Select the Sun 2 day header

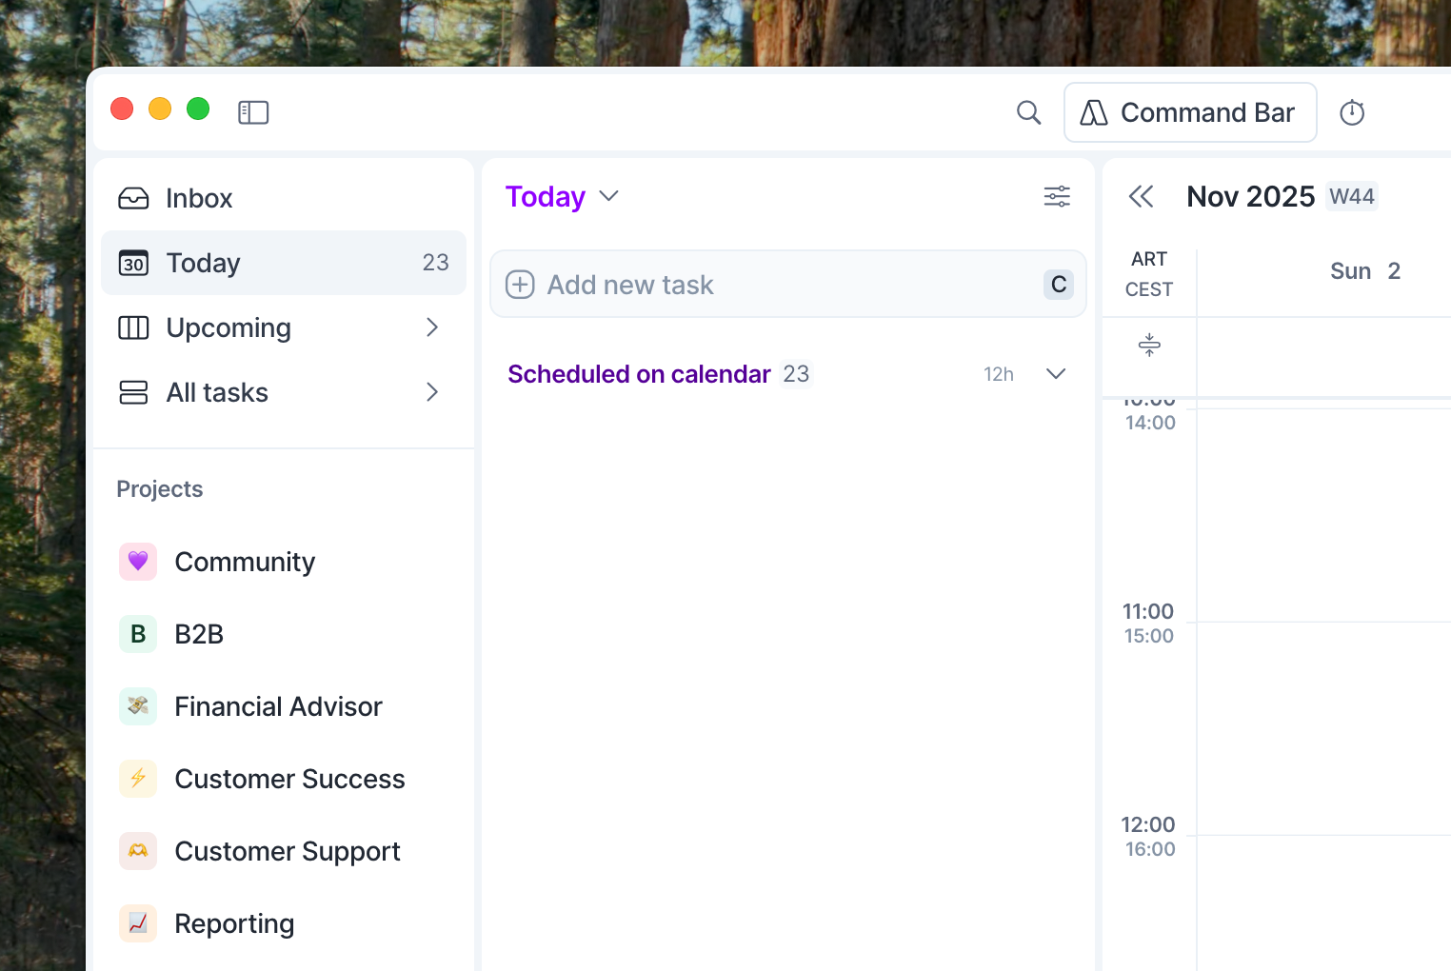[x=1364, y=271]
